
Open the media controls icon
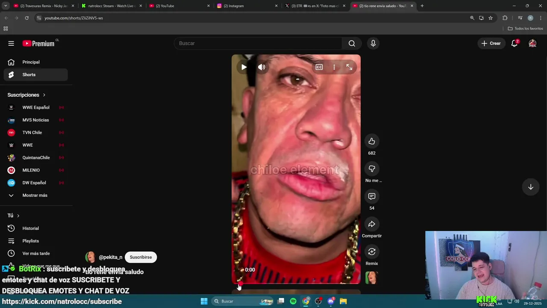coord(520,18)
